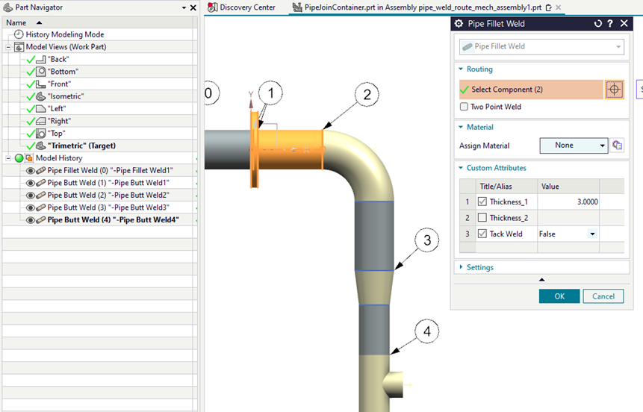The image size is (643, 412).
Task: Open the material library icon beside None
Action: pyautogui.click(x=618, y=146)
